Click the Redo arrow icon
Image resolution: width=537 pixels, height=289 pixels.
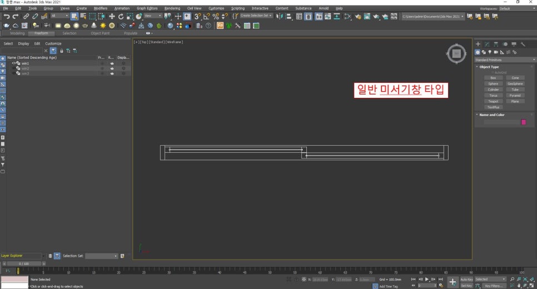pyautogui.click(x=16, y=16)
